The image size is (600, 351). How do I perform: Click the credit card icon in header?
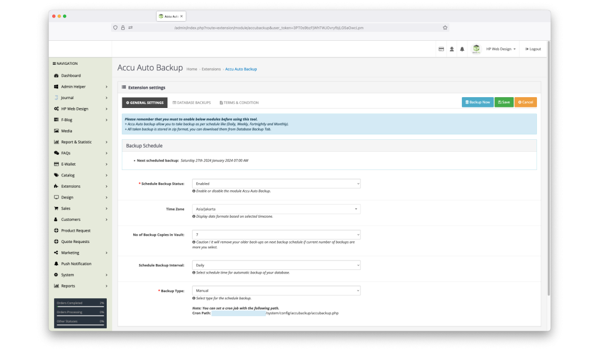(x=441, y=49)
